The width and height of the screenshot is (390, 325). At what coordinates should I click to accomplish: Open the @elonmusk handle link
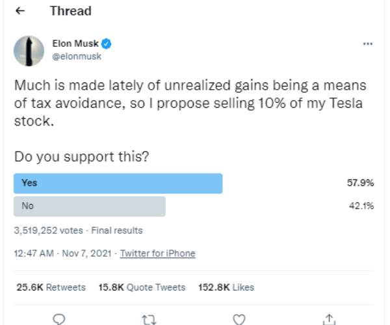click(x=76, y=57)
